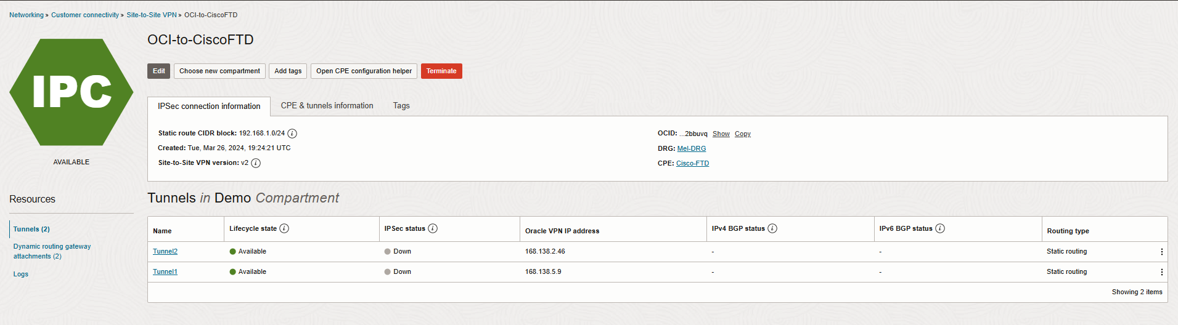This screenshot has width=1178, height=325.
Task: Show Lifecycle state column info tooltip
Action: coord(284,228)
